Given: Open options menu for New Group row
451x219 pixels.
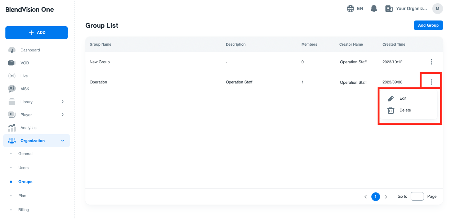Looking at the screenshot, I should point(432,62).
